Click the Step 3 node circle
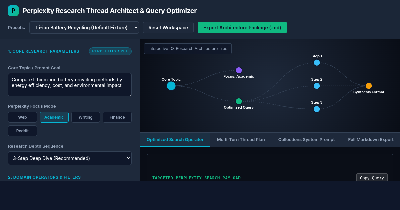The height and width of the screenshot is (210, 400). tap(317, 109)
